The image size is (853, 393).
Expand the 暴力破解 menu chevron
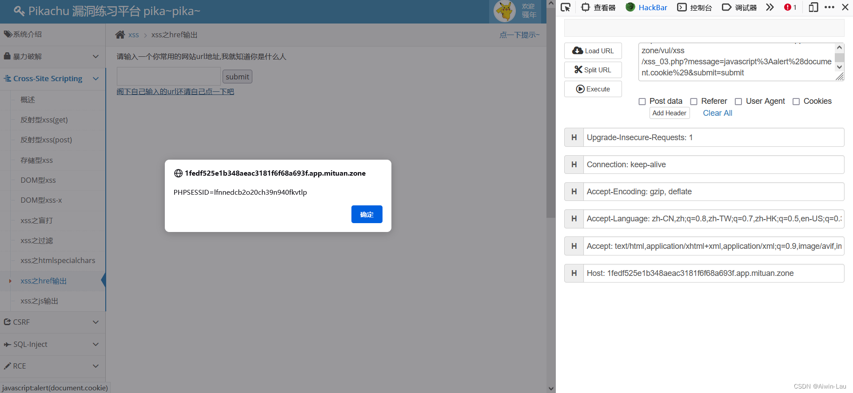tap(96, 56)
